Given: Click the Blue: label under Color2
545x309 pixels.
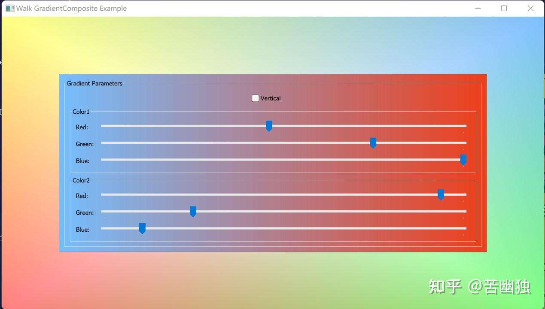Looking at the screenshot, I should [x=83, y=230].
